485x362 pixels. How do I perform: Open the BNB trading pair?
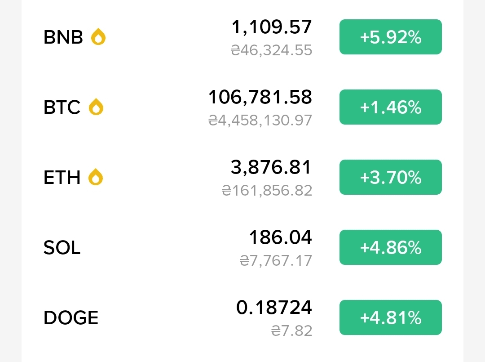pyautogui.click(x=242, y=37)
